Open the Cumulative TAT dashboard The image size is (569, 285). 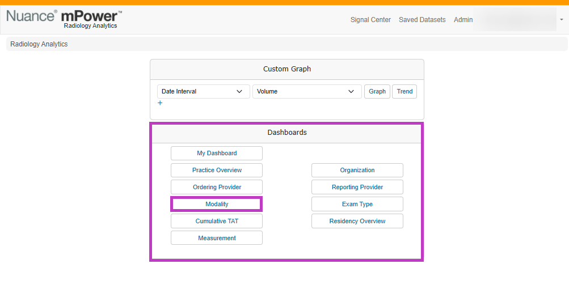point(217,221)
